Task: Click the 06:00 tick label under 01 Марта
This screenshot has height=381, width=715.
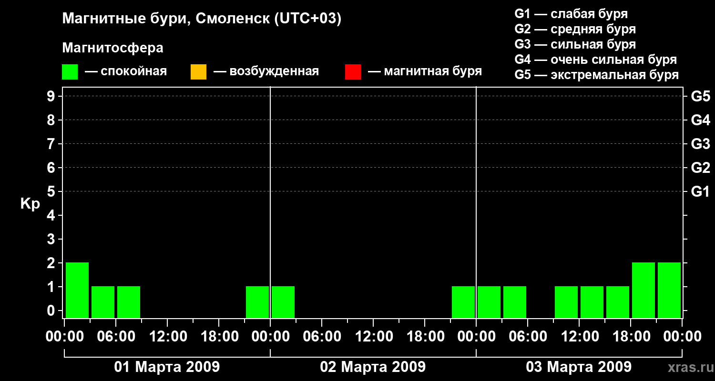Action: pos(116,337)
